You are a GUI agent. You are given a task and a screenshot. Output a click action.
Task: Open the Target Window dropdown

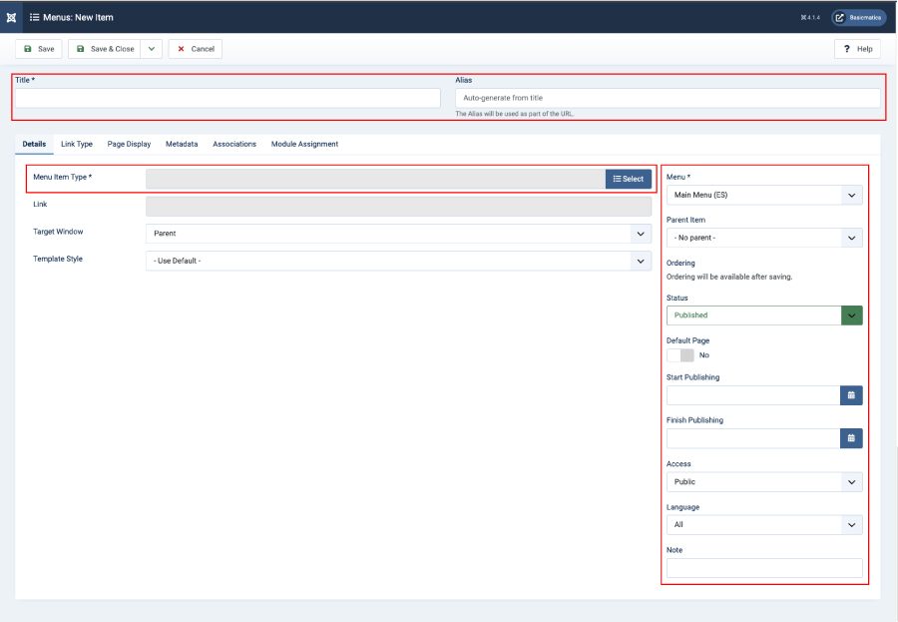[398, 234]
